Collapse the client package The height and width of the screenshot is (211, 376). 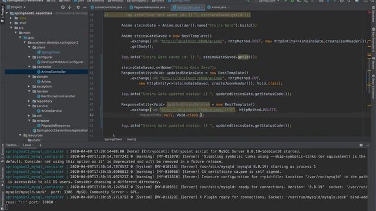[29, 47]
